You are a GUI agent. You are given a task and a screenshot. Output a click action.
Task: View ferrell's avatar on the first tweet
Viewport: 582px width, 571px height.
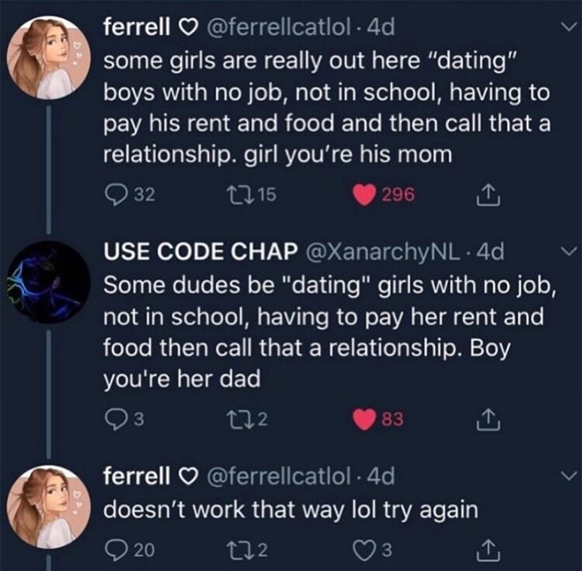tap(48, 57)
